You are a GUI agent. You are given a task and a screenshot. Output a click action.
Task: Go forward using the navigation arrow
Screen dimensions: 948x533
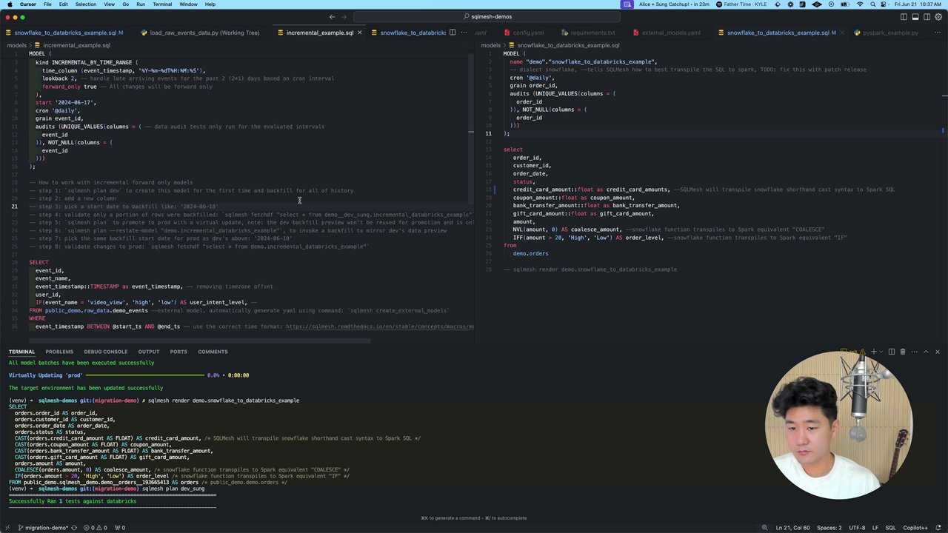click(x=345, y=17)
